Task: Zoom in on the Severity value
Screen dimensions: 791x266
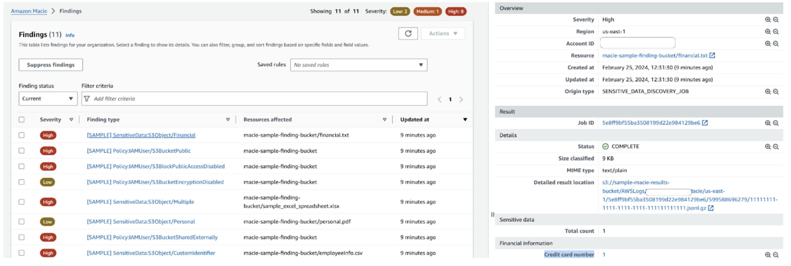Action: pyautogui.click(x=768, y=20)
